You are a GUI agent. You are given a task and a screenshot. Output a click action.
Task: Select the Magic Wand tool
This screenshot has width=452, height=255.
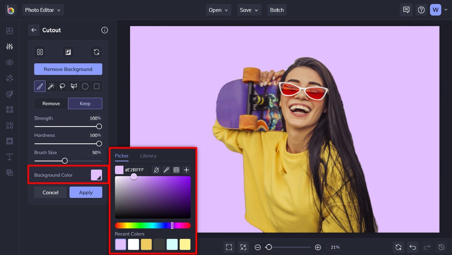(51, 86)
